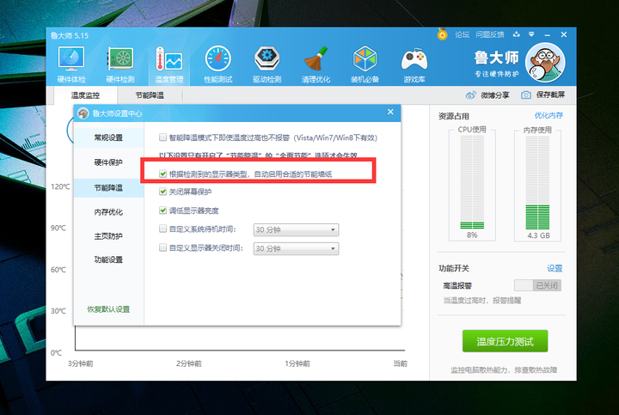Click the 鲁大师 5.15 title text
The height and width of the screenshot is (415, 619).
tap(70, 35)
